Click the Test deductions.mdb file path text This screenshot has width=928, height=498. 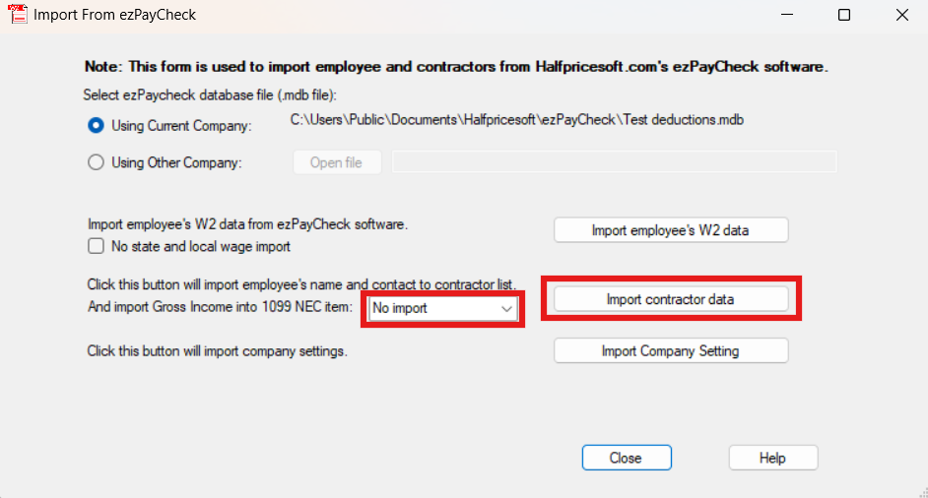tap(516, 120)
